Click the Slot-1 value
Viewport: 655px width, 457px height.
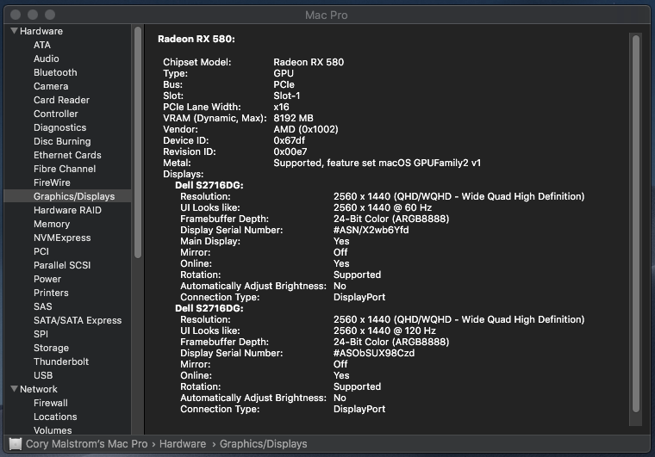click(x=286, y=96)
